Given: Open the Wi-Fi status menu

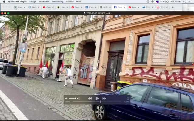Looking at the screenshot, I should pos(152,2).
